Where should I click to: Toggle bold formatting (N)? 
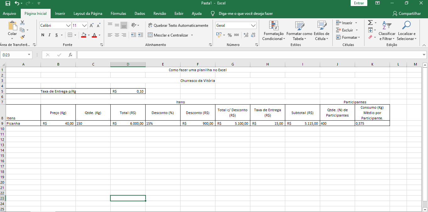click(x=43, y=35)
